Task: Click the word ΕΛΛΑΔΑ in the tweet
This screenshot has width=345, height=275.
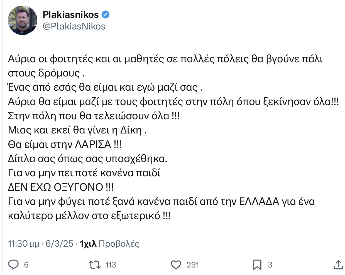Action: (x=259, y=201)
